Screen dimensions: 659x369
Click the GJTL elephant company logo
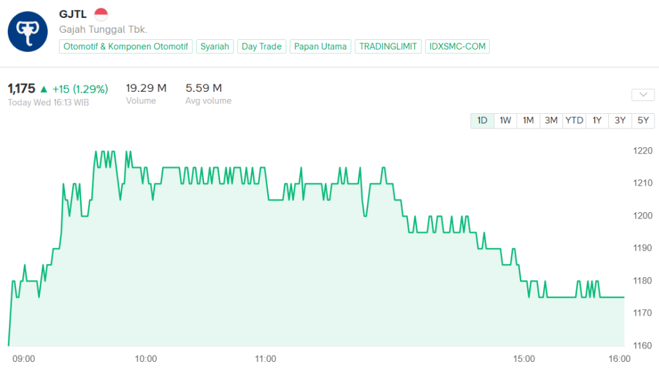click(x=28, y=32)
